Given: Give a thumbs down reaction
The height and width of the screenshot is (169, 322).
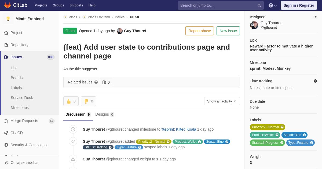Looking at the screenshot, I should point(88,101).
